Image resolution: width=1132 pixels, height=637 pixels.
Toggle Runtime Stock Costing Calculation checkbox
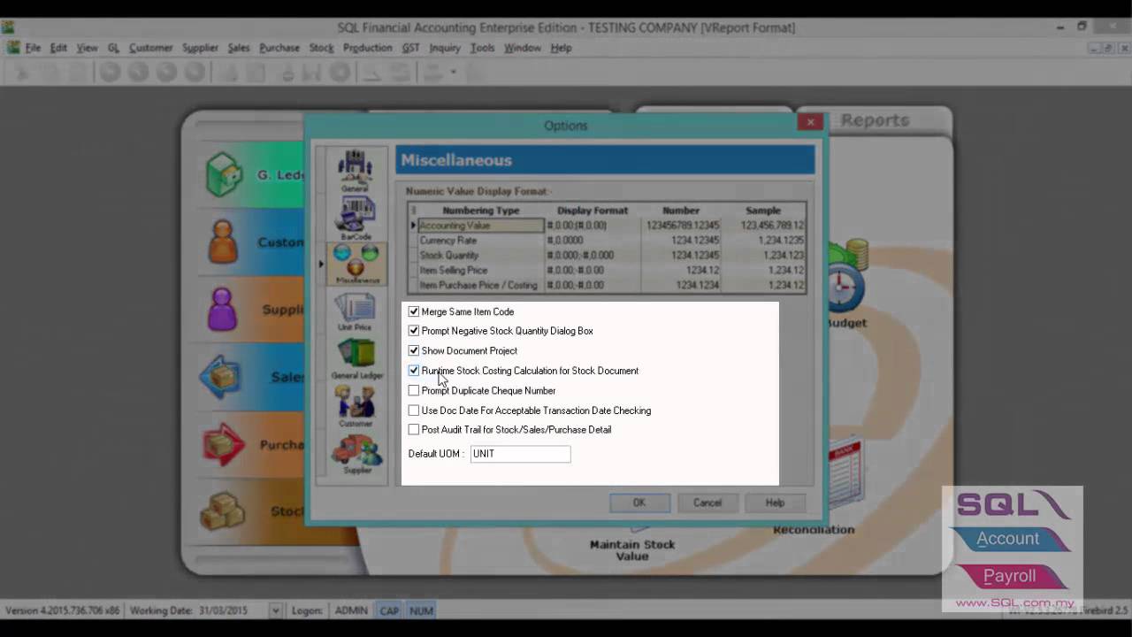[414, 371]
